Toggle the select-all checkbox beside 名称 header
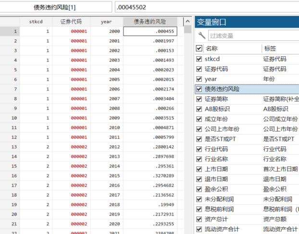This screenshot has height=234, width=299. (199, 48)
